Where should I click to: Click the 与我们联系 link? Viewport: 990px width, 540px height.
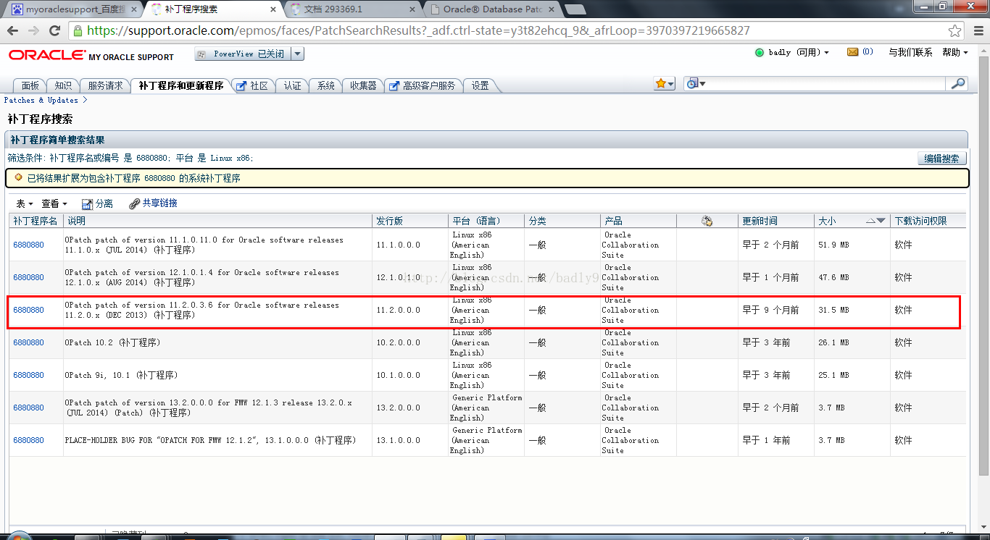[x=910, y=52]
